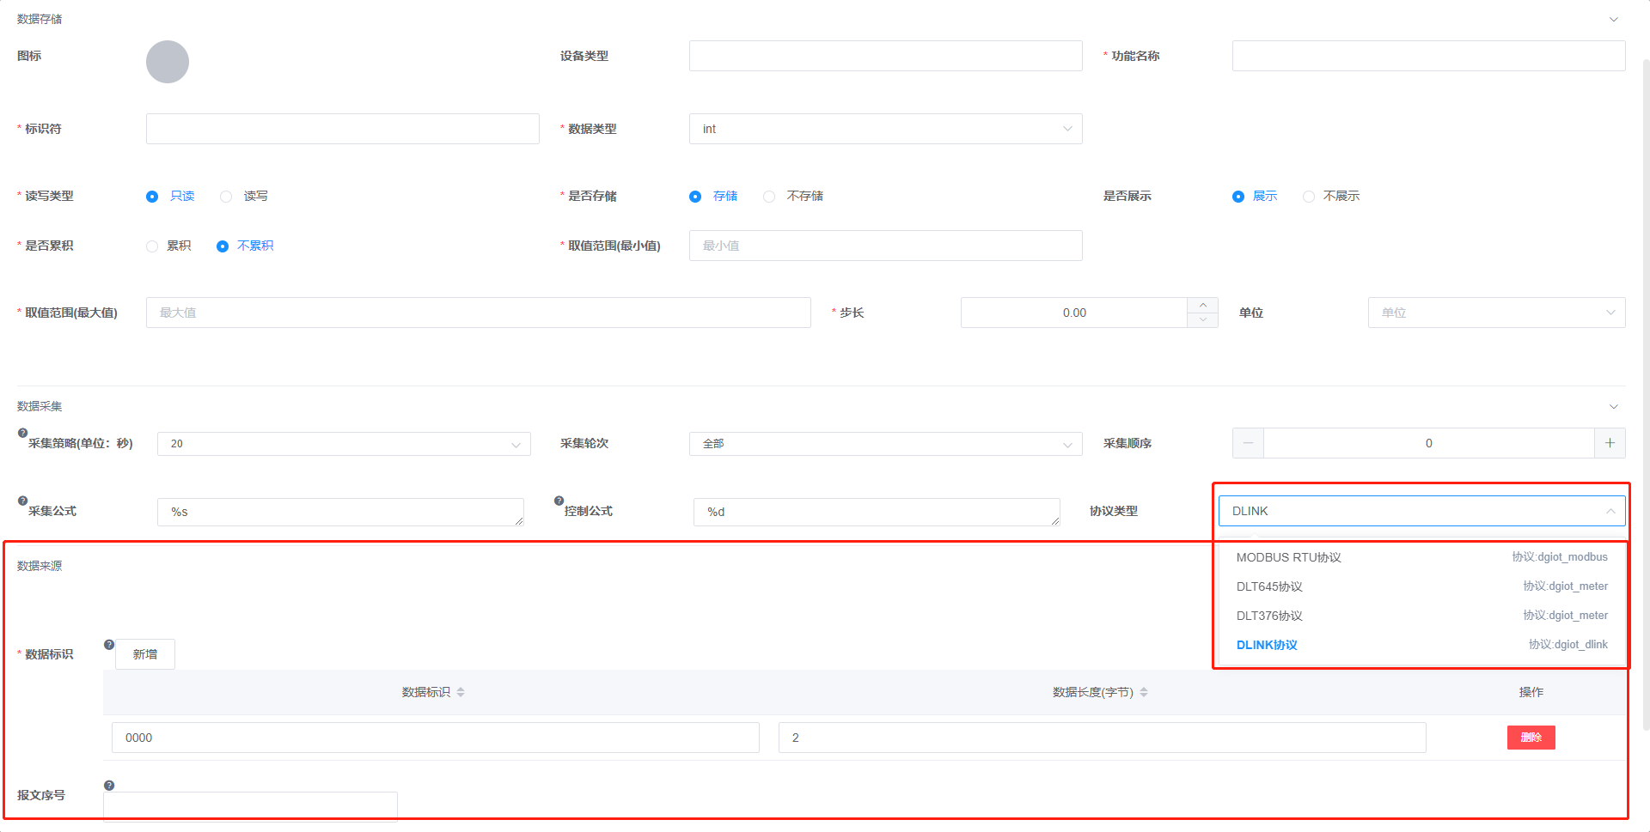The image size is (1650, 832).
Task: Click 设备类型 input field
Action: (x=886, y=56)
